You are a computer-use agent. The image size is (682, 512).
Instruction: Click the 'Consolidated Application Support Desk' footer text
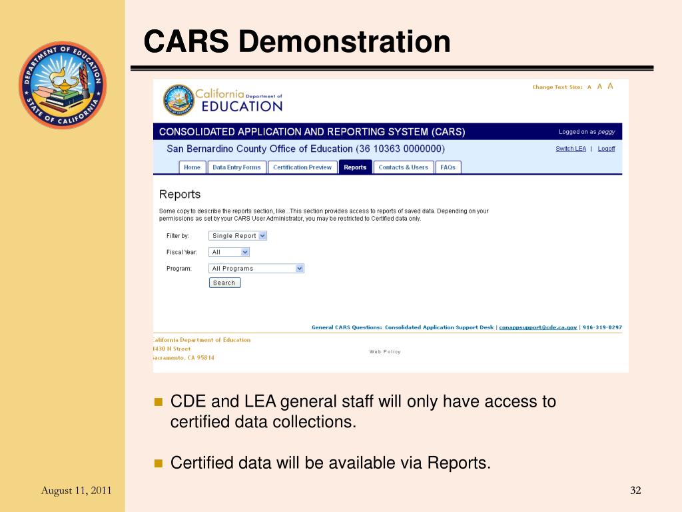(440, 327)
